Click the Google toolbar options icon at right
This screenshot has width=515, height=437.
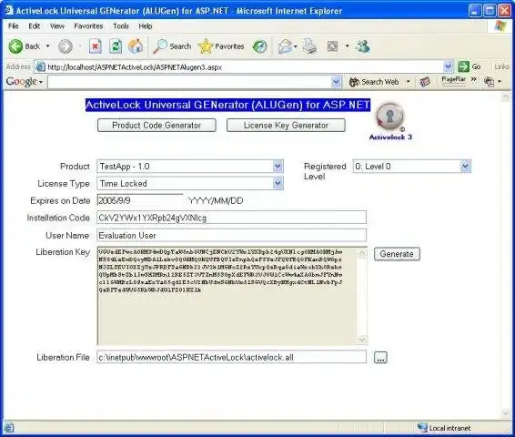click(x=489, y=82)
